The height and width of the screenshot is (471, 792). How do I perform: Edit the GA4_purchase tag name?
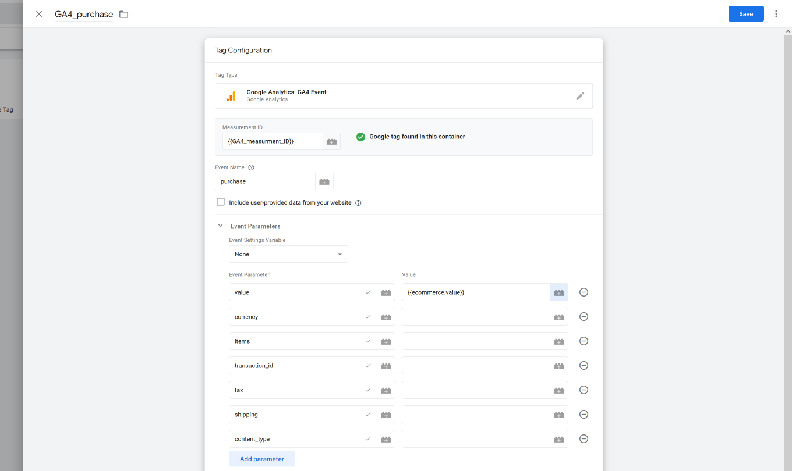tap(84, 14)
